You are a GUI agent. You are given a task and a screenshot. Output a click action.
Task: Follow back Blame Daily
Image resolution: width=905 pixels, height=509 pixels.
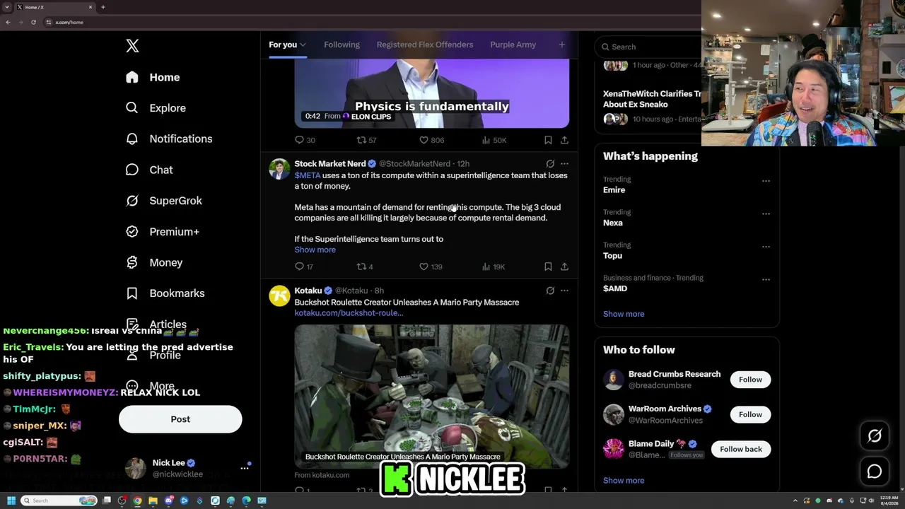click(741, 449)
